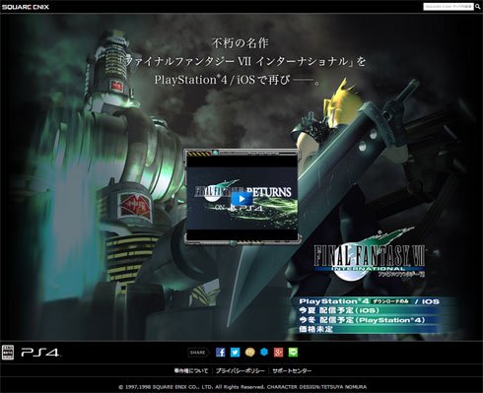This screenshot has height=393, width=483.
Task: Click the CERO rating icon
Action: tap(8, 353)
